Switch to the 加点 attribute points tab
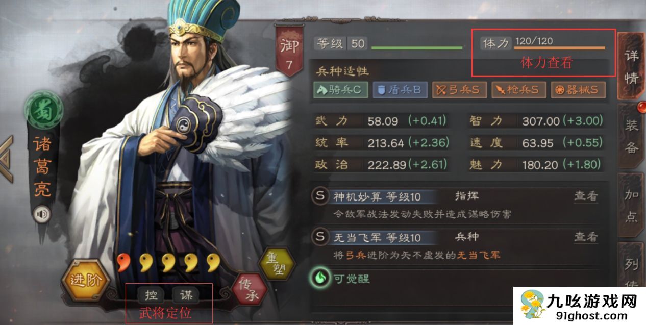Image resolution: width=646 pixels, height=325 pixels. coord(631,205)
